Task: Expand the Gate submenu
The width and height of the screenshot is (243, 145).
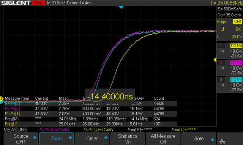Action: point(199,139)
